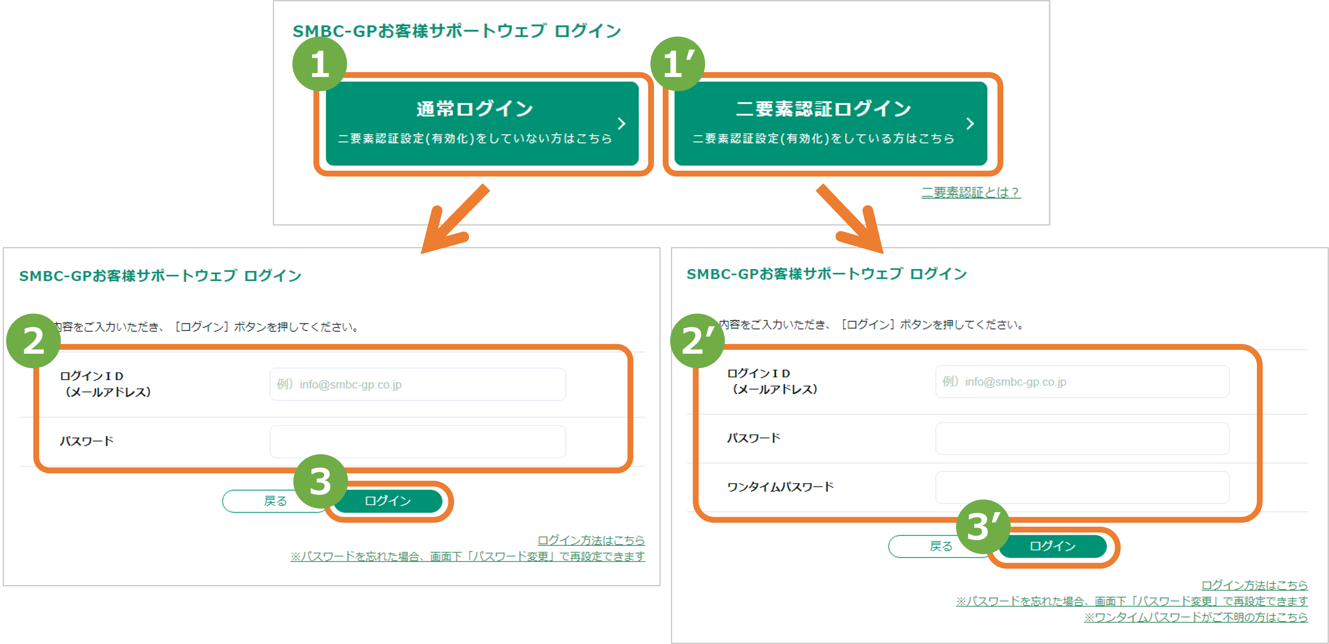Focus ログインID field in two-factor login panel
This screenshot has width=1329, height=644.
pyautogui.click(x=1082, y=381)
